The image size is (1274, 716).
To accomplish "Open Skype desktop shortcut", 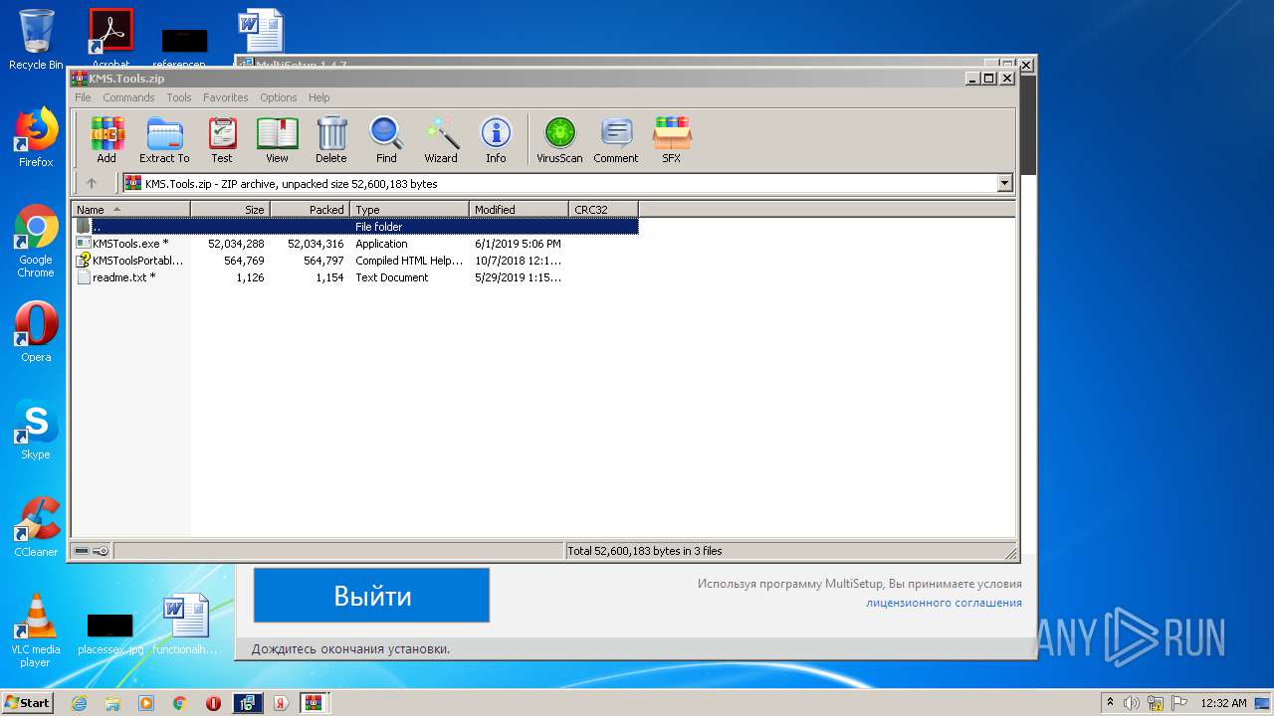I will (x=36, y=430).
